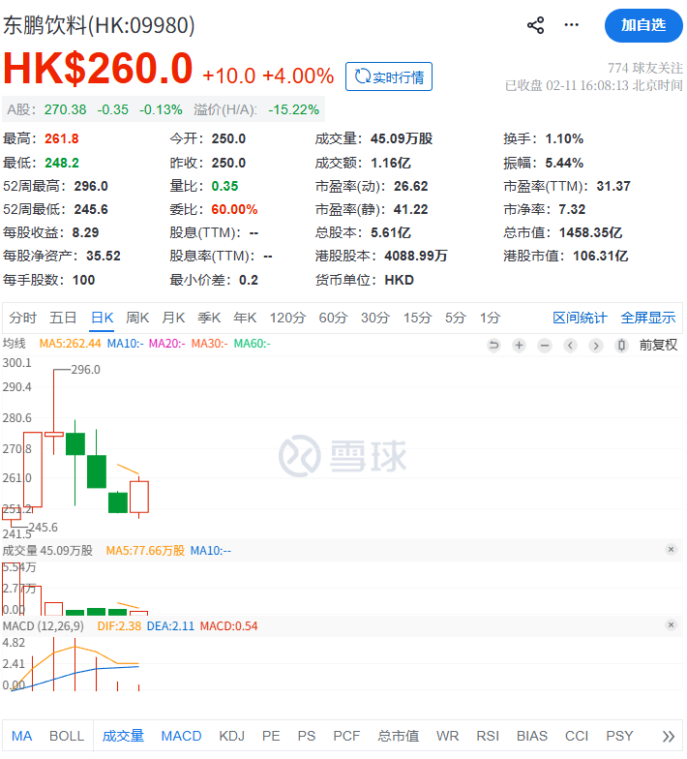The height and width of the screenshot is (759, 687).
Task: Click the 全屏显示 link
Action: pyautogui.click(x=648, y=318)
